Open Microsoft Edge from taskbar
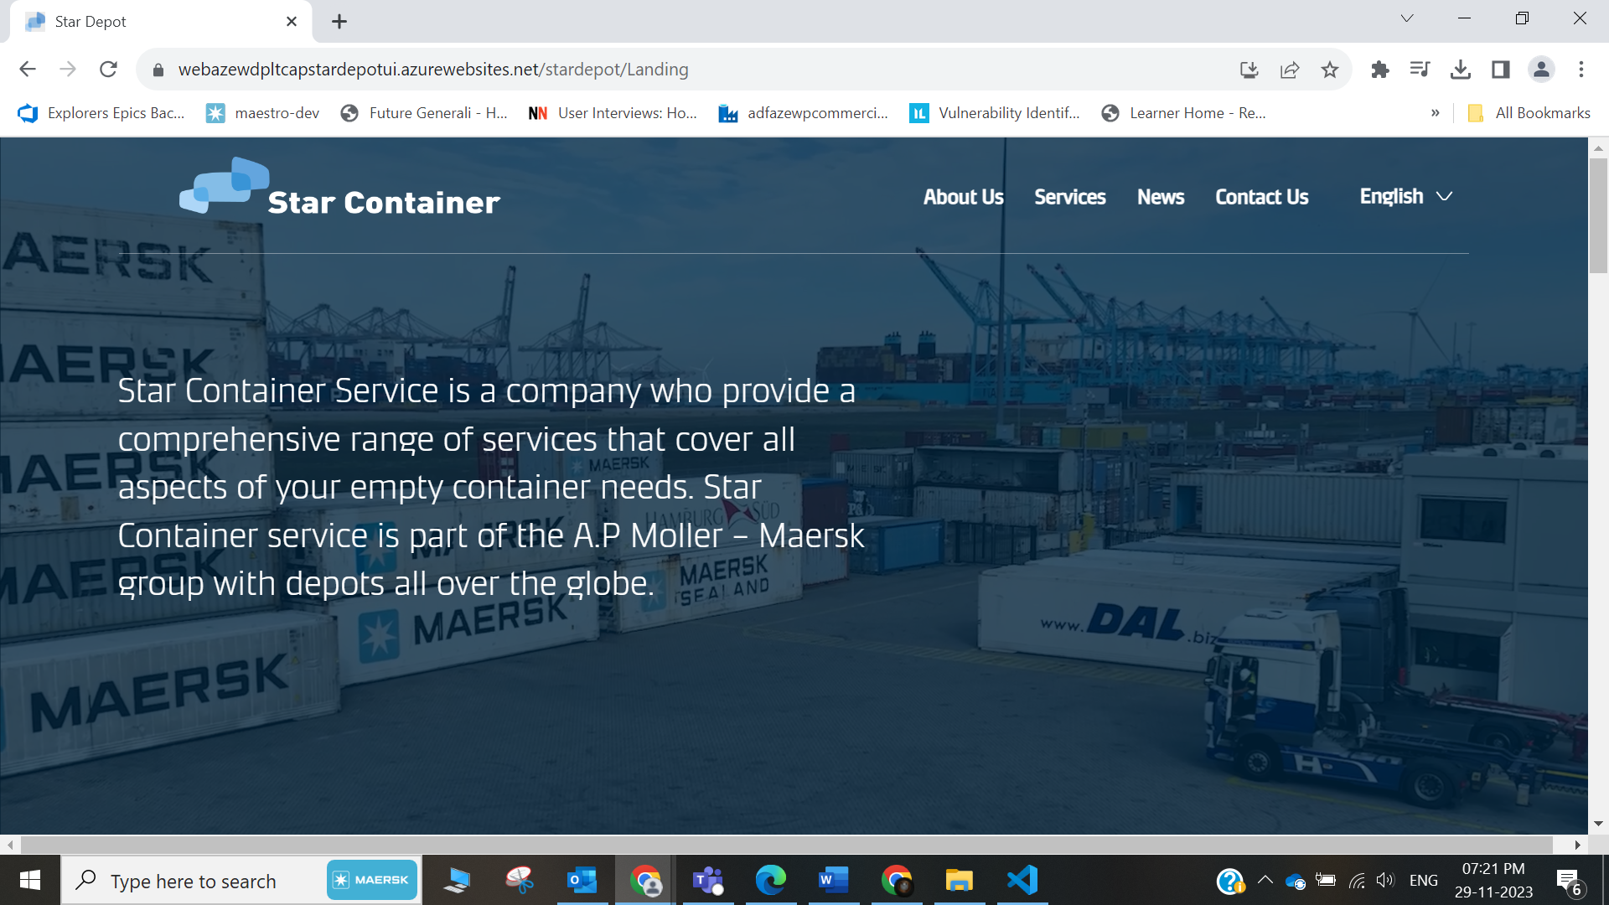This screenshot has width=1609, height=905. click(771, 880)
